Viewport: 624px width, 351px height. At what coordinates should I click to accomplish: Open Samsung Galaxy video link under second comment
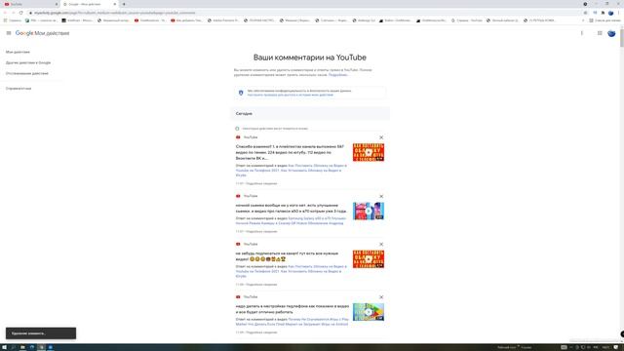pyautogui.click(x=291, y=221)
